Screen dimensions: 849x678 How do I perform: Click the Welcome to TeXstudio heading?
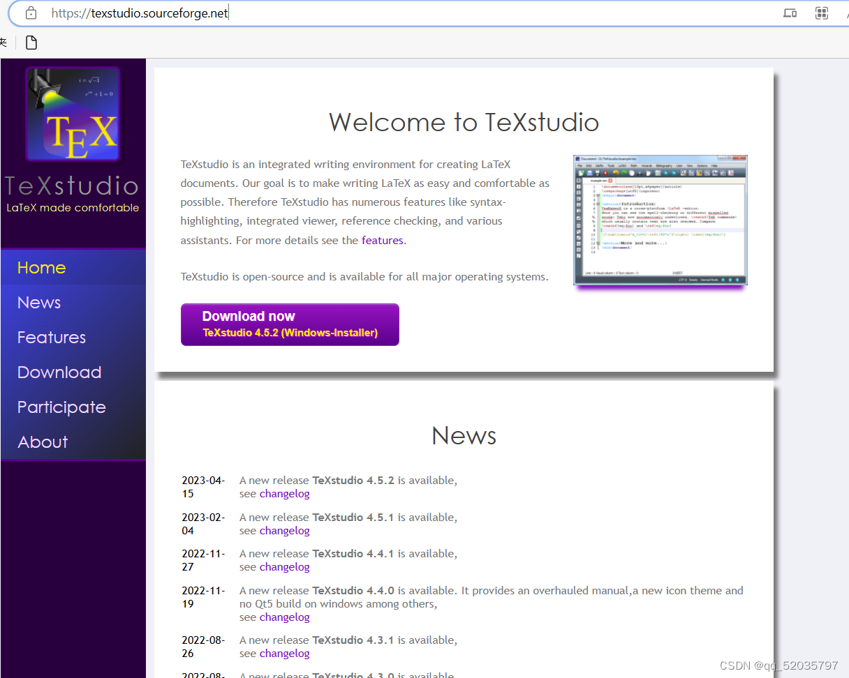(x=464, y=122)
